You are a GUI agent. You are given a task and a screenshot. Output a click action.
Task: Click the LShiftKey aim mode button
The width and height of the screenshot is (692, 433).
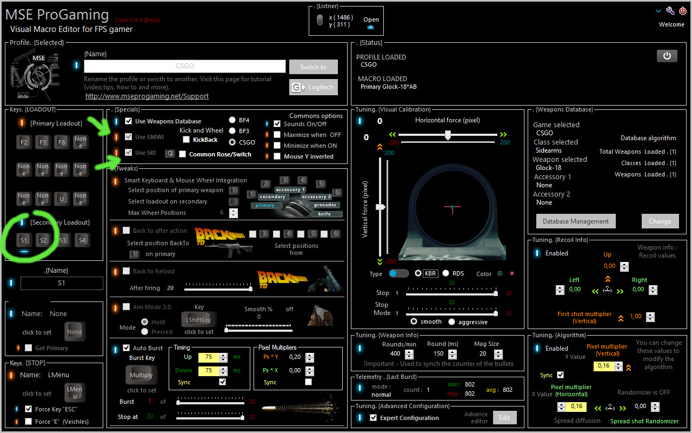[198, 320]
